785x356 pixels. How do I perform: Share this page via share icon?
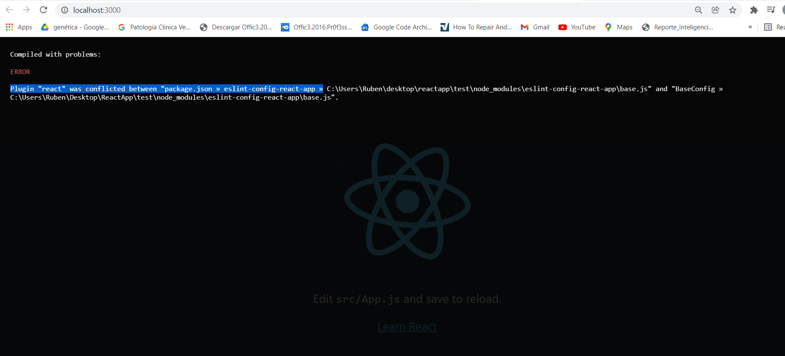(715, 10)
